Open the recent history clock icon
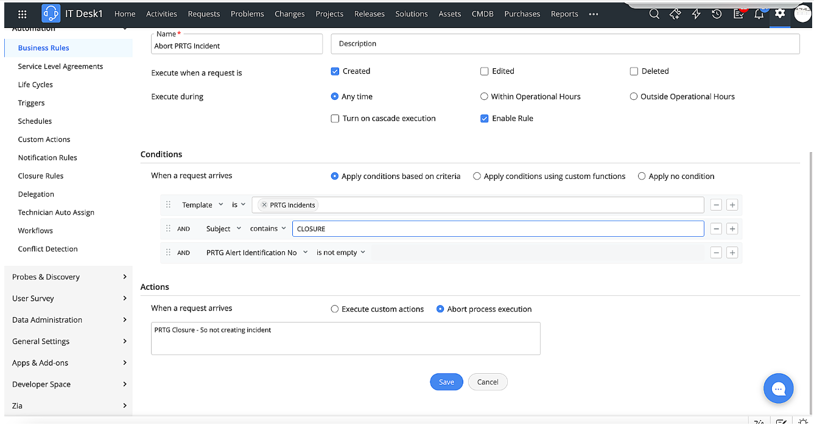This screenshot has width=814, height=431. pos(717,14)
